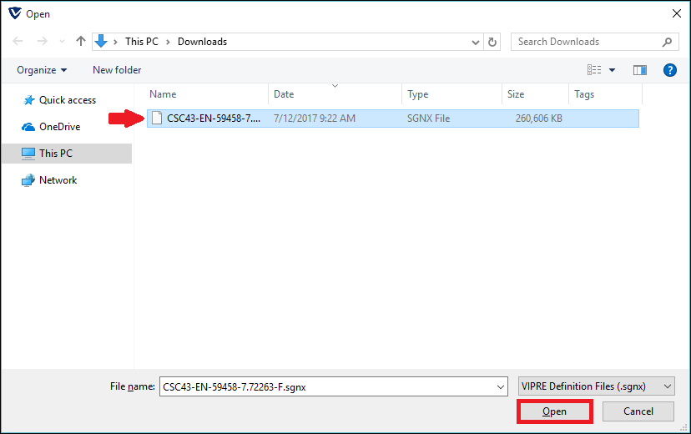Sort files by the Date column header

pos(285,94)
